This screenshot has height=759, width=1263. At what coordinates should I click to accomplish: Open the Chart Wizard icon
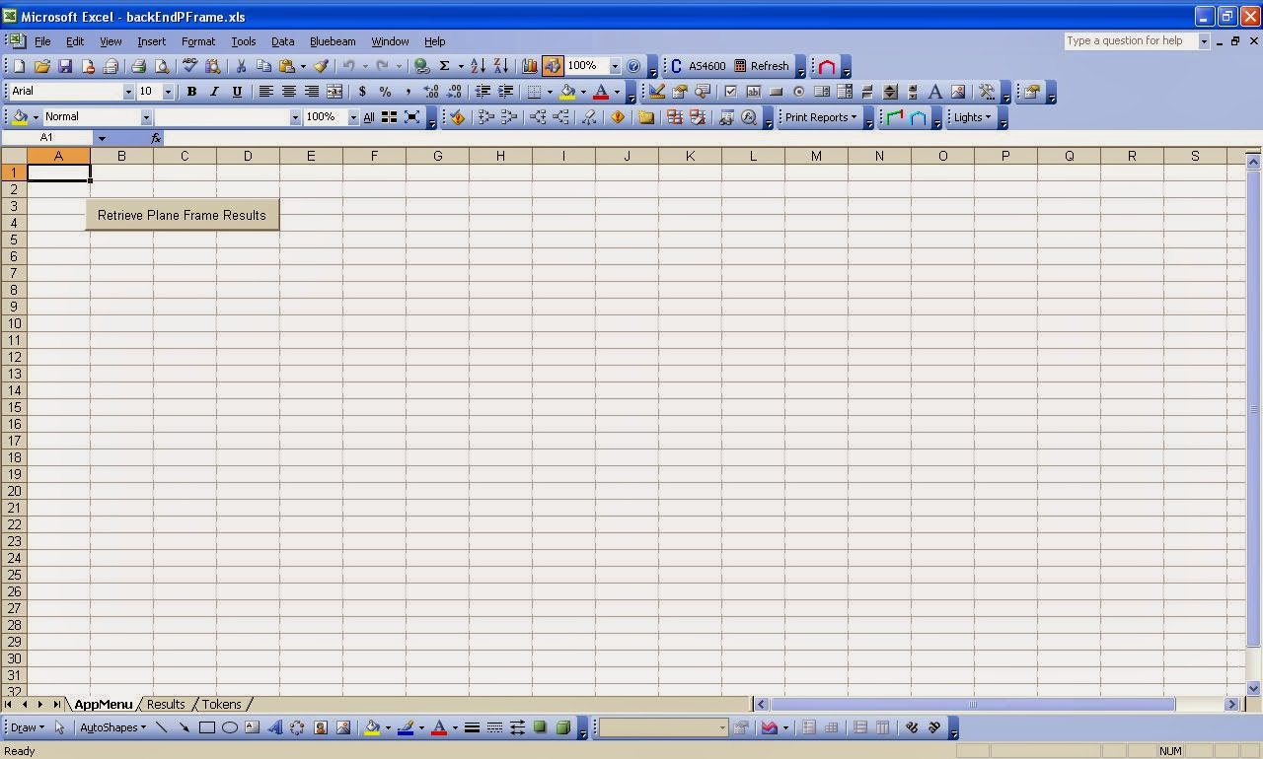coord(529,66)
